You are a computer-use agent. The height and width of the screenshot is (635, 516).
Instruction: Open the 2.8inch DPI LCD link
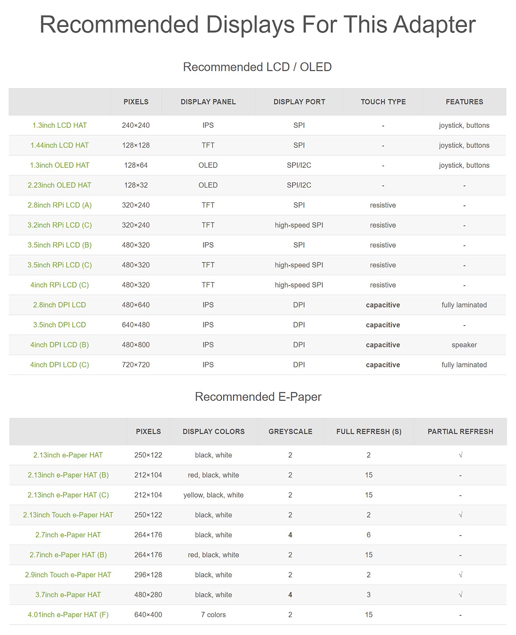59,305
